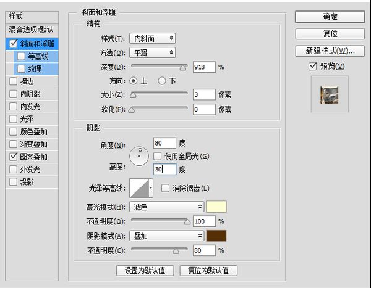Viewport: 371px width, 288px height.
Task: Click the 角度 value field
Action: click(x=164, y=143)
